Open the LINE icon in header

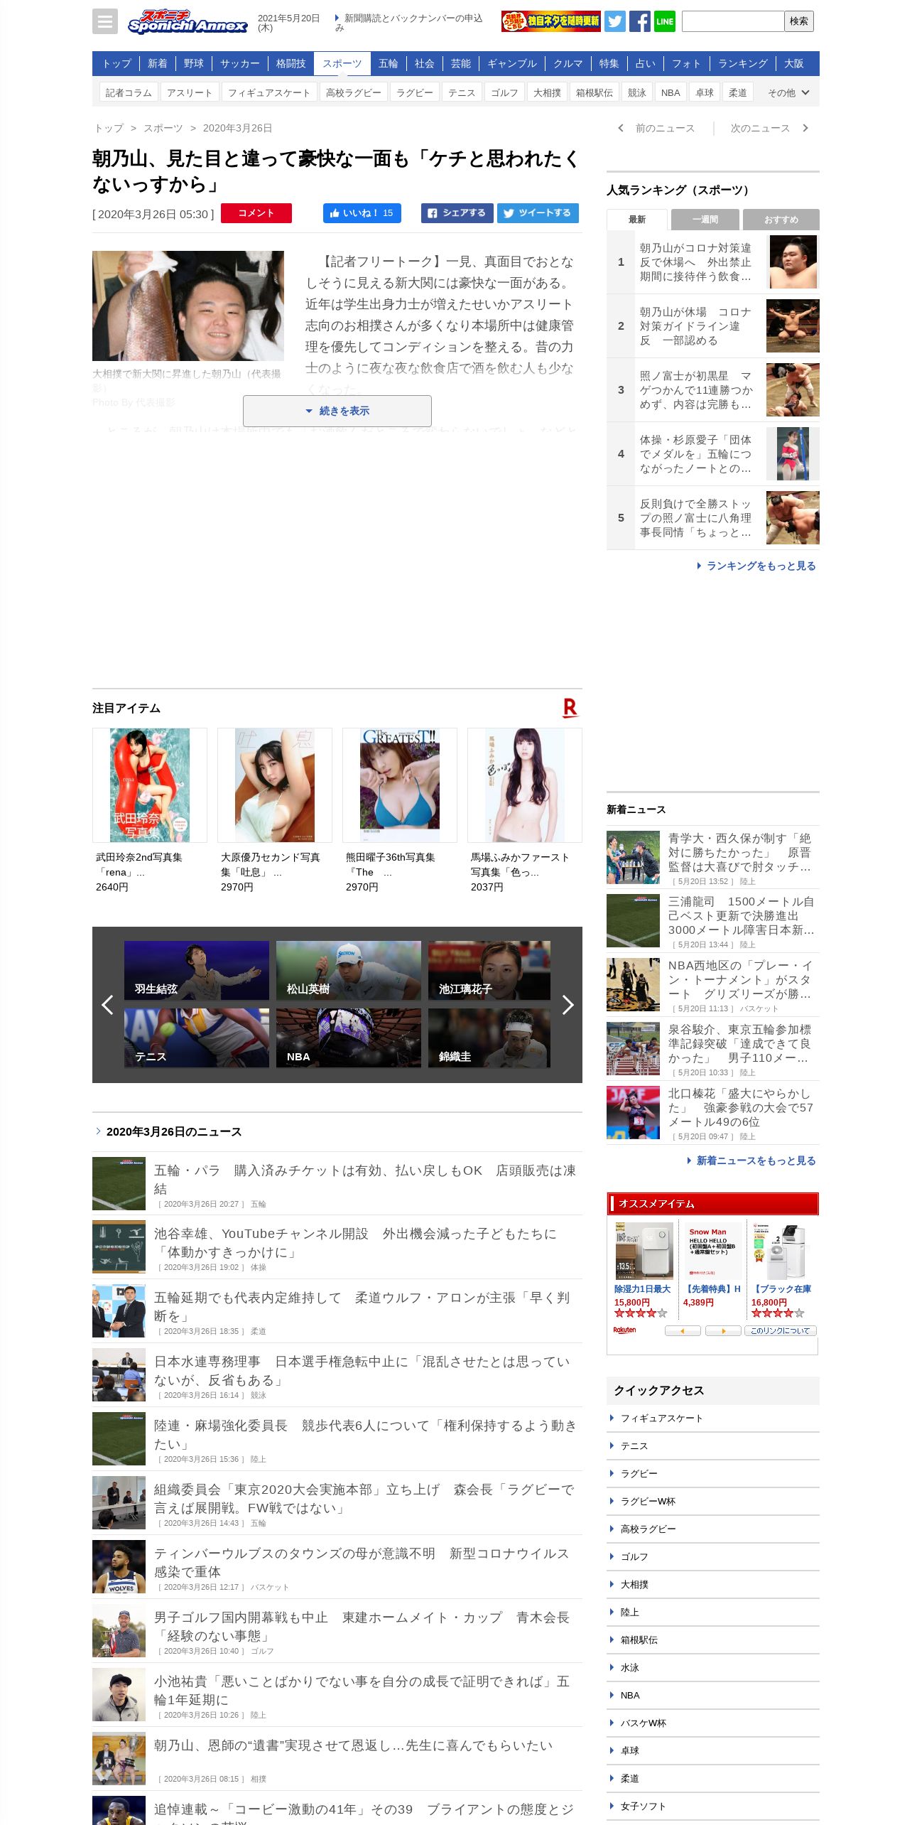click(x=665, y=21)
